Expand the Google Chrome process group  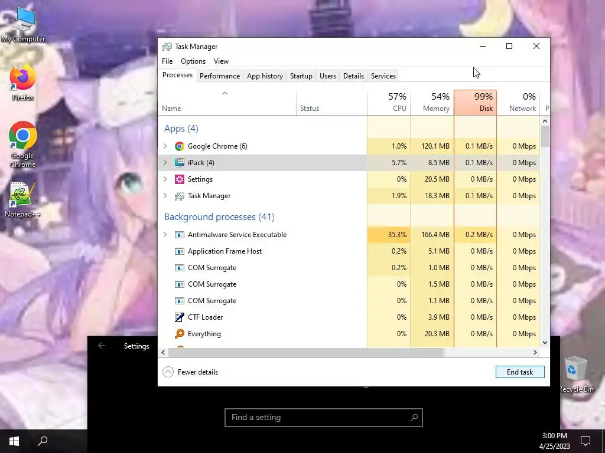[x=165, y=146]
